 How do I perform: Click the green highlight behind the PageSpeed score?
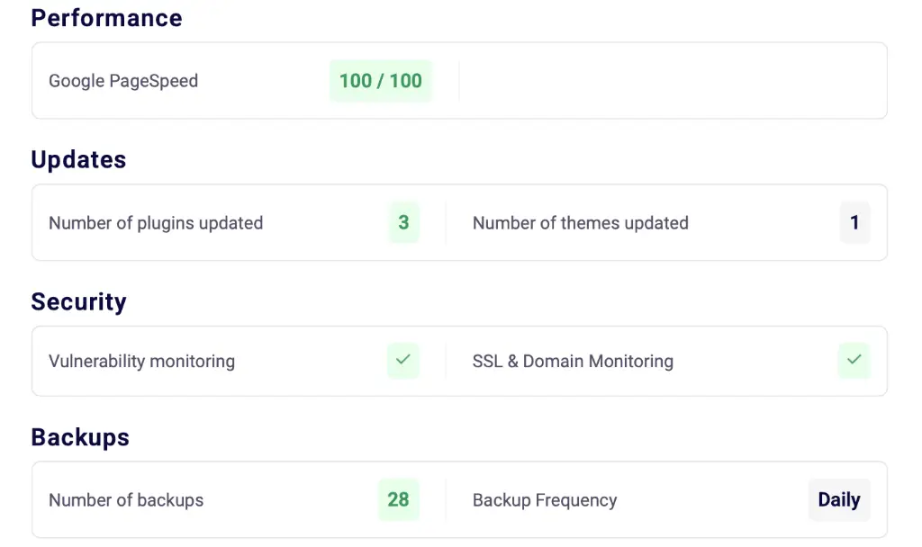pos(380,80)
